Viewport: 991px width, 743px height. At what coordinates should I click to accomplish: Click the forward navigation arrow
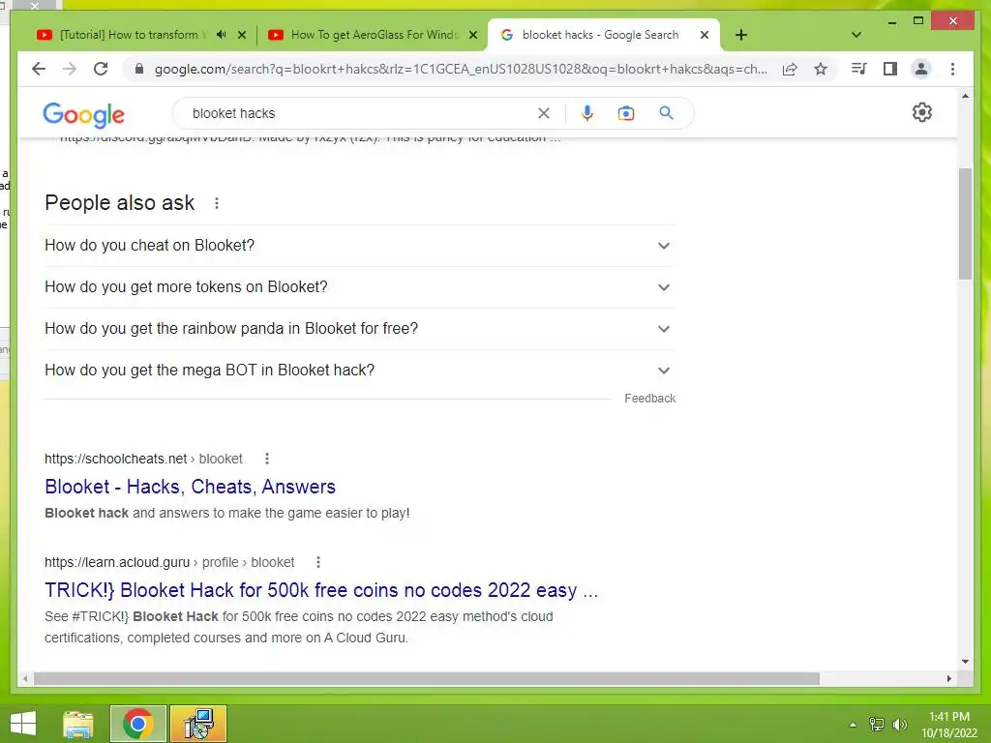tap(70, 69)
